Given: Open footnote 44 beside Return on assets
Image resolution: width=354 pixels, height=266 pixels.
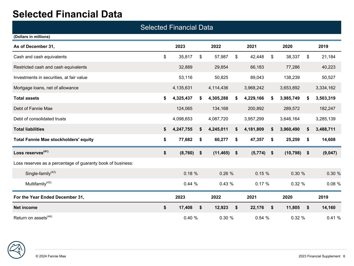Looking at the screenshot, I should (x=50, y=216).
